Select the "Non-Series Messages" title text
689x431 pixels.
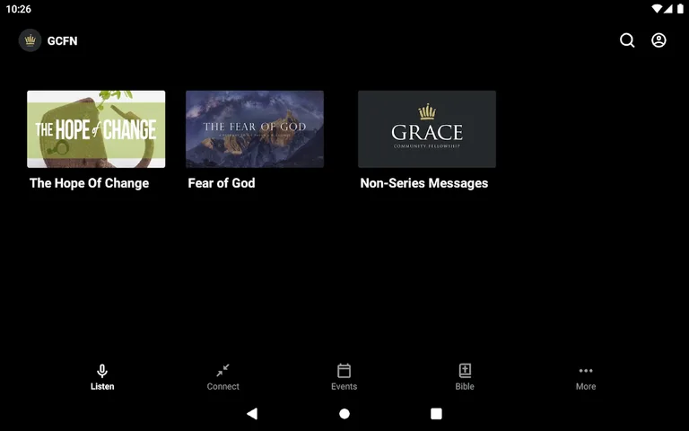pos(424,183)
